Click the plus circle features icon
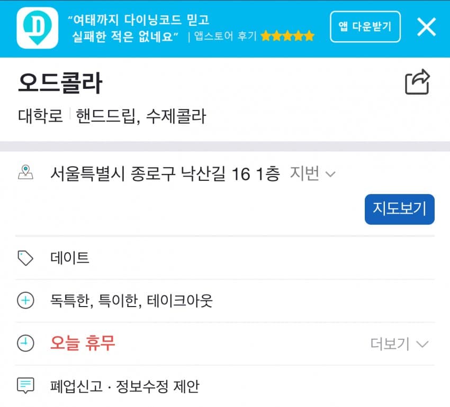Viewport: 450px width, 407px height. click(x=25, y=301)
